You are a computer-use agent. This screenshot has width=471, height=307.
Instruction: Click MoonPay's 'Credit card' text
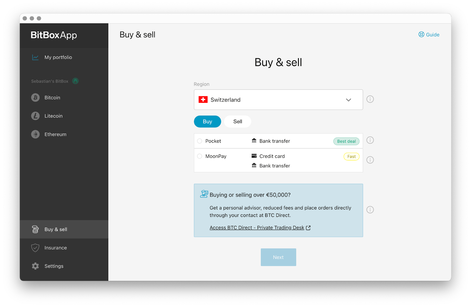tap(272, 156)
